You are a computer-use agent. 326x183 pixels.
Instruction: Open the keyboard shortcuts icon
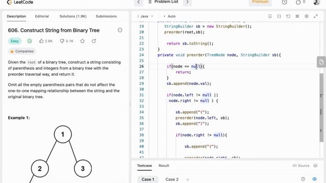297,16
